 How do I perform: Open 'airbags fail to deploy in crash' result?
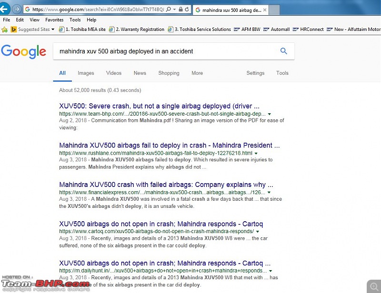click(x=170, y=146)
